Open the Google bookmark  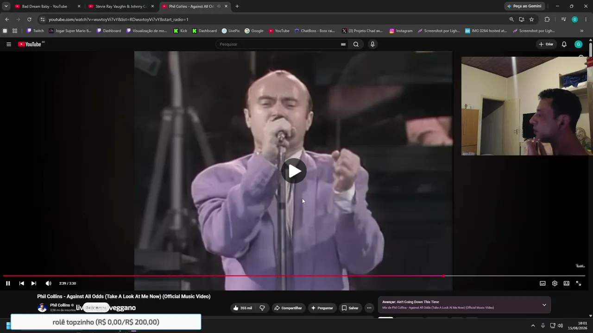(x=254, y=31)
